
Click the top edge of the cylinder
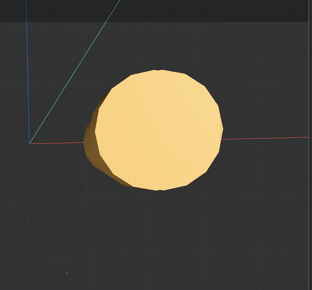click(x=158, y=71)
